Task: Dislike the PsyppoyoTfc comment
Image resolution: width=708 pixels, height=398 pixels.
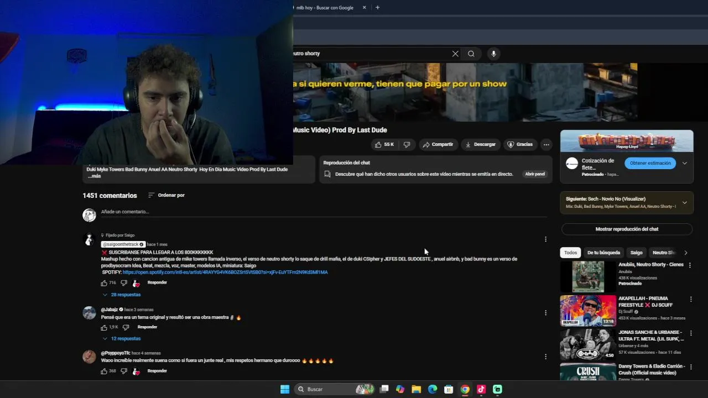Action: [x=123, y=371]
